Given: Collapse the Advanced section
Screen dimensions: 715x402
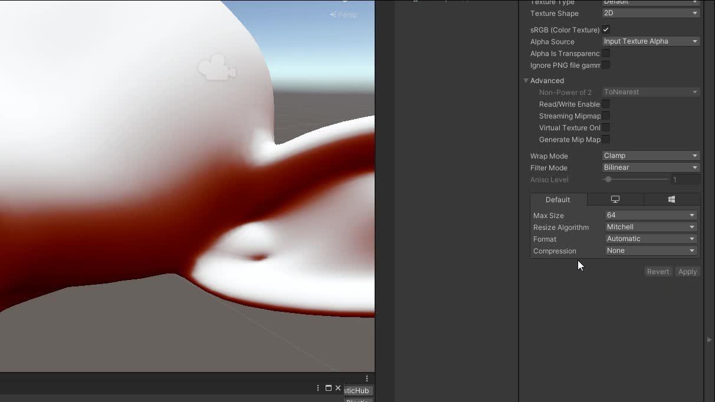Looking at the screenshot, I should tap(526, 80).
